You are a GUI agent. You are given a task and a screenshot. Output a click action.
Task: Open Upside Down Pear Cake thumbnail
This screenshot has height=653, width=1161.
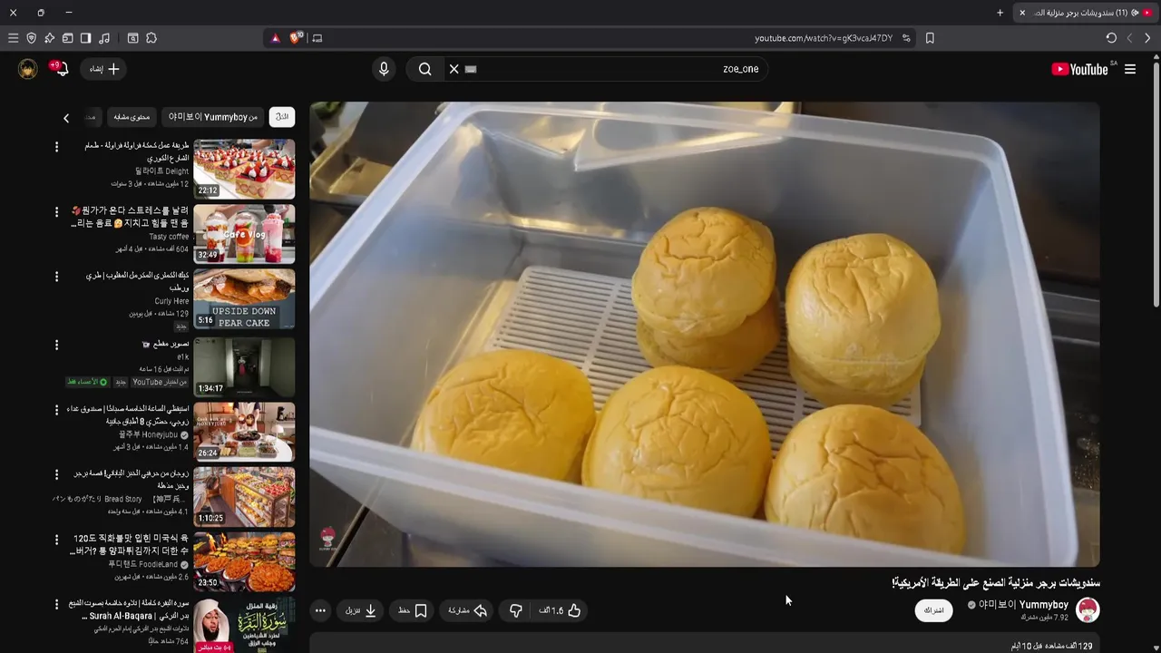click(x=244, y=298)
